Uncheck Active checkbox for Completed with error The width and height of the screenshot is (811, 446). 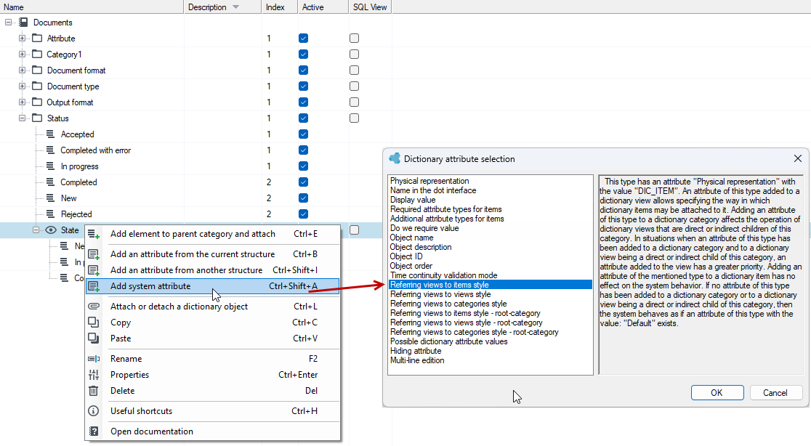pyautogui.click(x=304, y=150)
